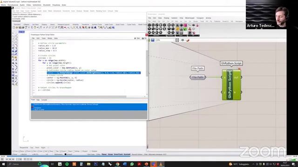The width and height of the screenshot is (298, 167).
Task: Toggle Osnap in Rhino status bar
Action: point(110,154)
